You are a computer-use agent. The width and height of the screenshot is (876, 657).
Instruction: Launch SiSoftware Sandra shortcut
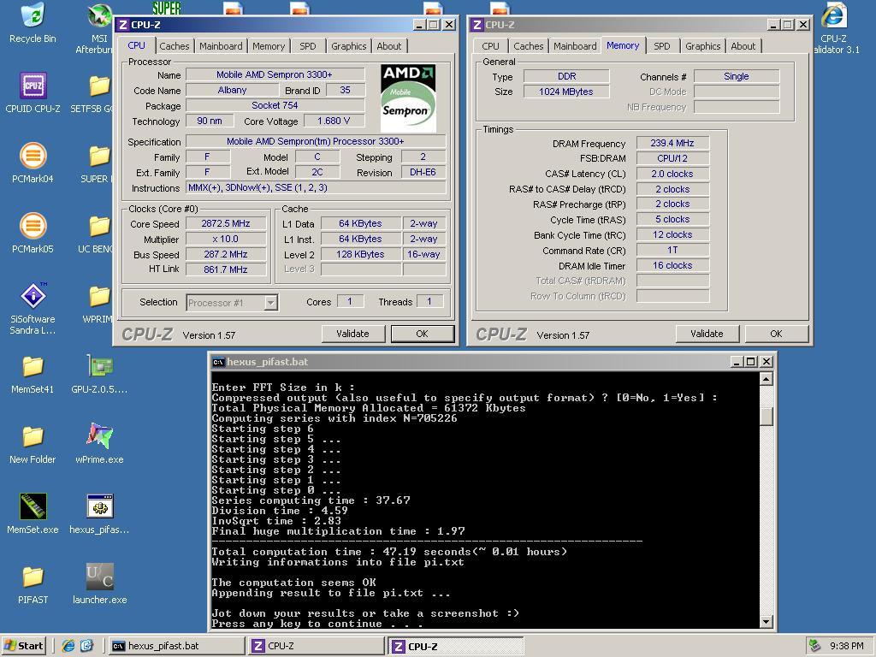pyautogui.click(x=33, y=308)
